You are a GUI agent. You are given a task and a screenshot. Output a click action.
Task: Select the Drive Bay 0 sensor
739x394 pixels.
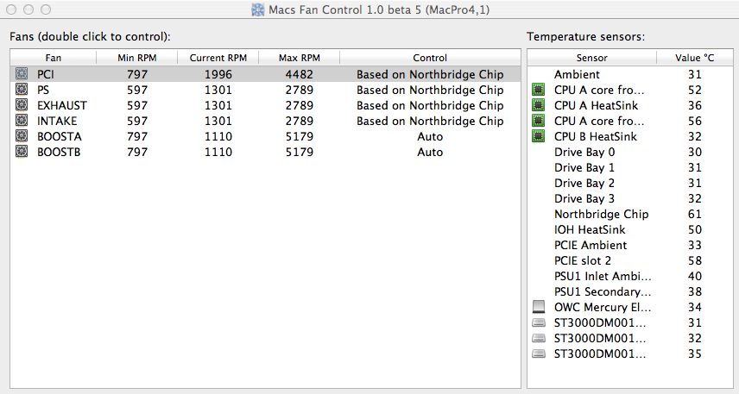pos(630,152)
